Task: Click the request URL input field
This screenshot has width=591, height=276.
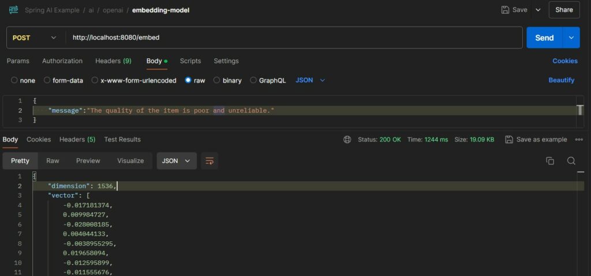Action: click(x=294, y=38)
